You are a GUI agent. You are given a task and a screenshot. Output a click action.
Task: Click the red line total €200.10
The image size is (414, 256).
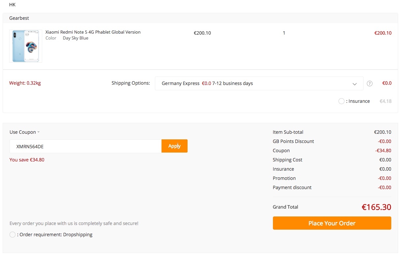tap(383, 33)
